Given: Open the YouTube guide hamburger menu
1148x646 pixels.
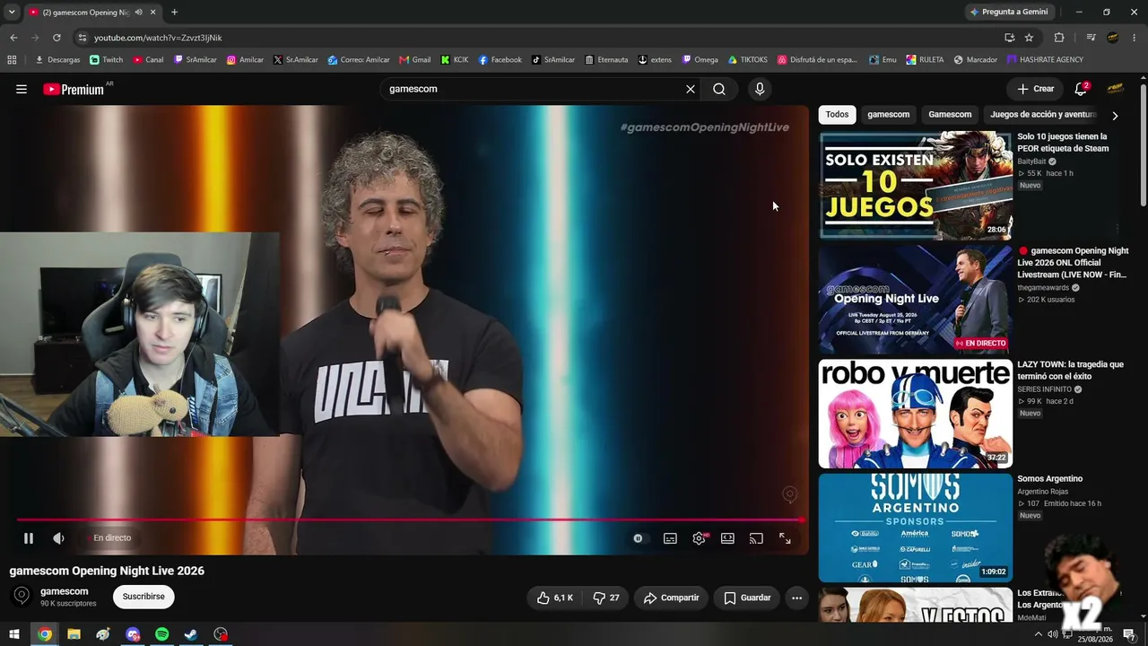Looking at the screenshot, I should (x=22, y=89).
